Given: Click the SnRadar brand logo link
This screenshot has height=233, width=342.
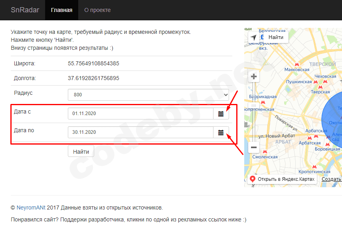Looking at the screenshot, I should pyautogui.click(x=25, y=10).
